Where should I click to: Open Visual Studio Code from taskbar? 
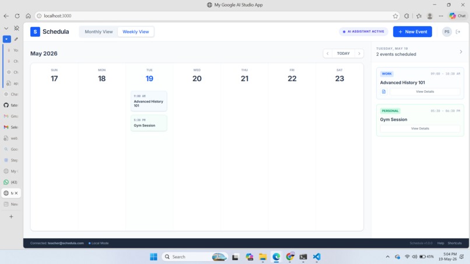[317, 257]
